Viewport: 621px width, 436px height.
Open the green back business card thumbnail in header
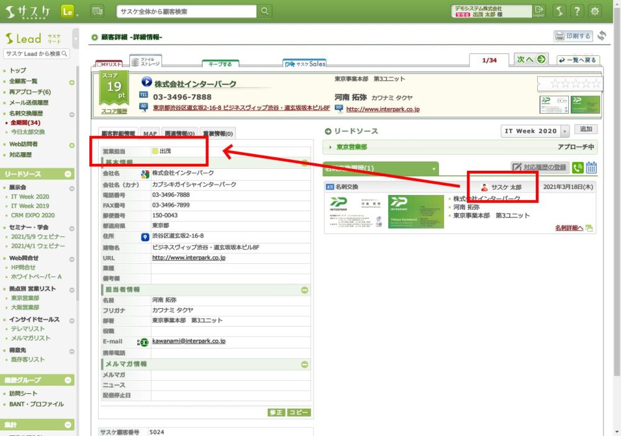point(586,104)
